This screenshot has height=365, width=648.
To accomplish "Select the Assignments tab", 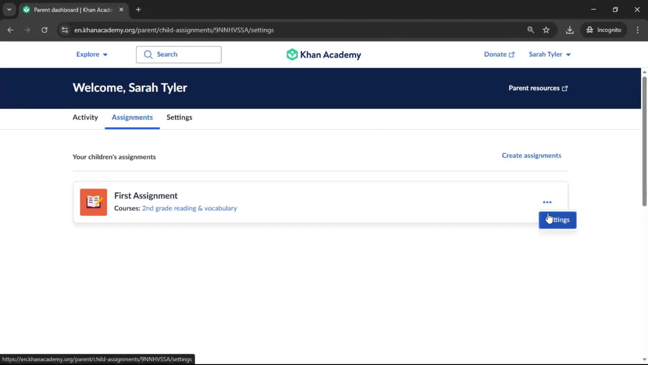I will click(132, 117).
